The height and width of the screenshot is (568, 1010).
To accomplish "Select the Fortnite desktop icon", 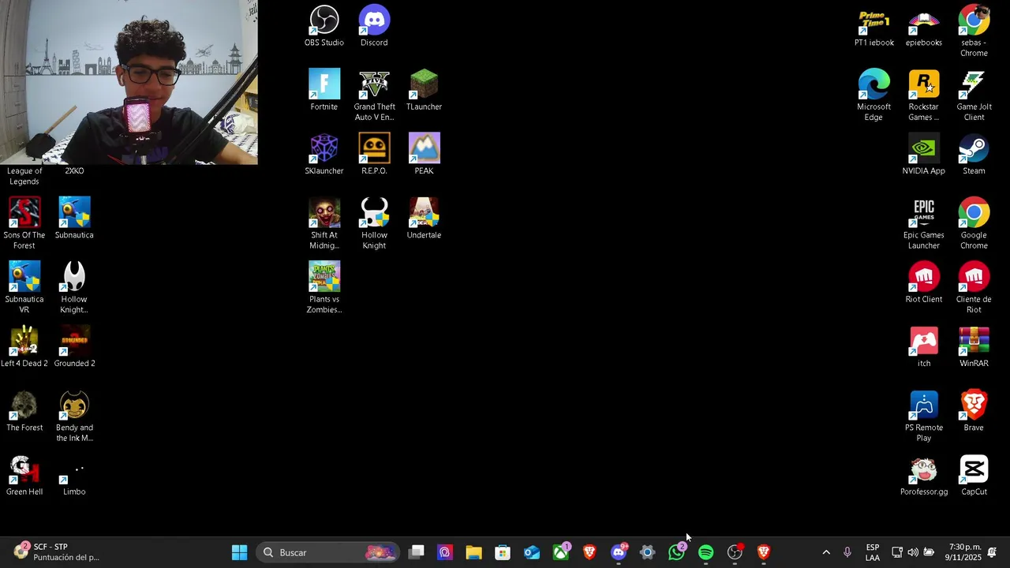I will (324, 90).
